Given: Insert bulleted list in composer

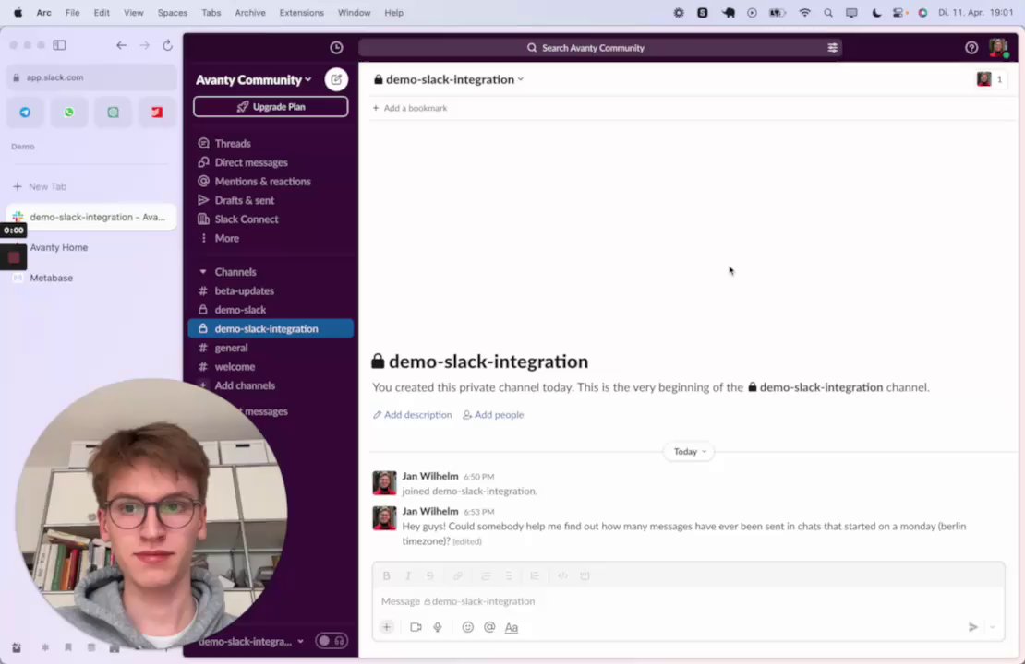Looking at the screenshot, I should (x=508, y=575).
